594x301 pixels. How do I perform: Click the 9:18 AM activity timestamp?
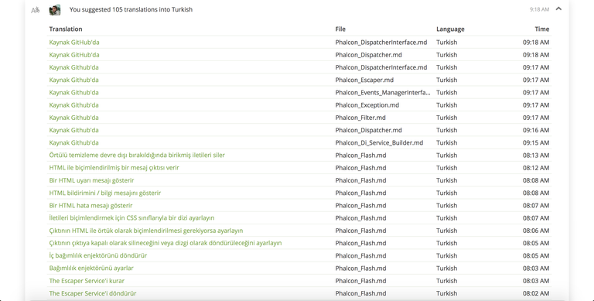539,9
